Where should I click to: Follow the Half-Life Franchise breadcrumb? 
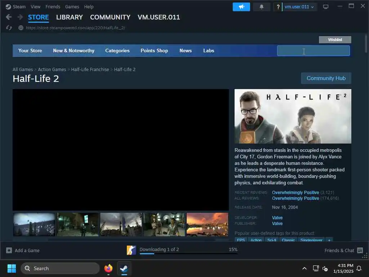click(x=90, y=70)
